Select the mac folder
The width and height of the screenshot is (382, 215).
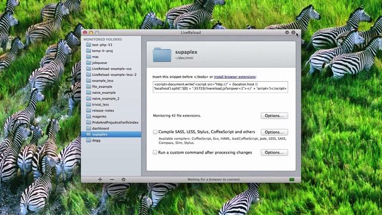[111, 57]
